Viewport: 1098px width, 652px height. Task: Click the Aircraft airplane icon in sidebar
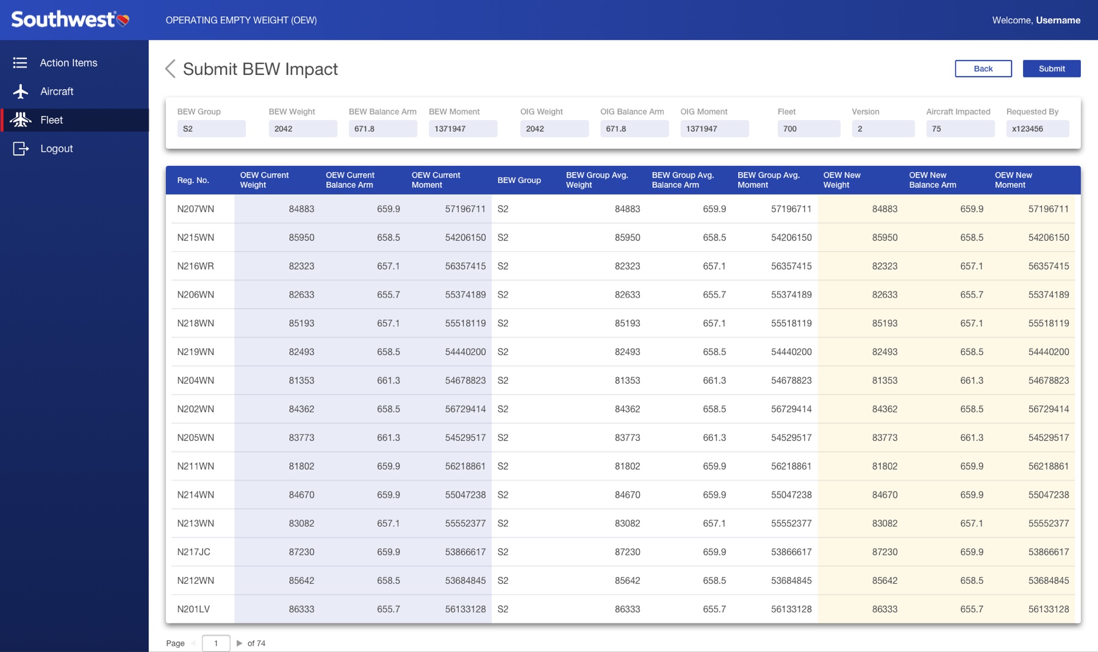point(21,91)
